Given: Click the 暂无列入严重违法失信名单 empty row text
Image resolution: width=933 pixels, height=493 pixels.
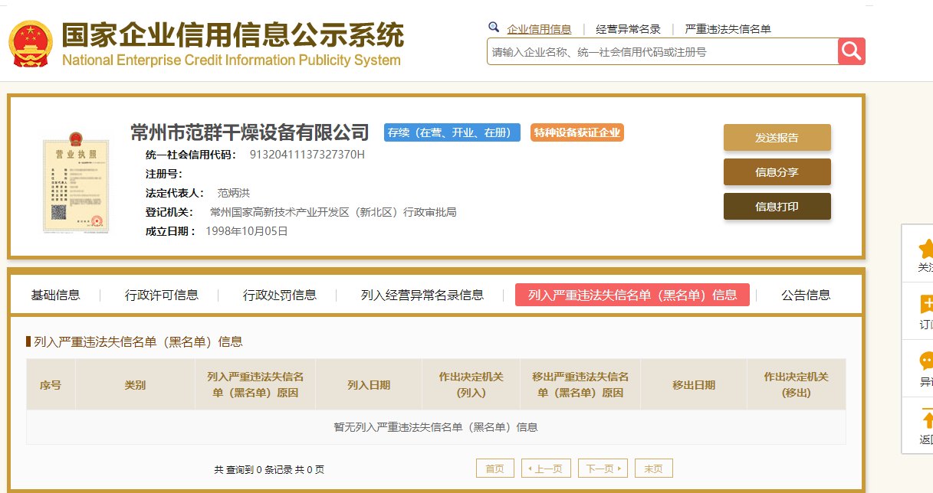Looking at the screenshot, I should pyautogui.click(x=436, y=427).
